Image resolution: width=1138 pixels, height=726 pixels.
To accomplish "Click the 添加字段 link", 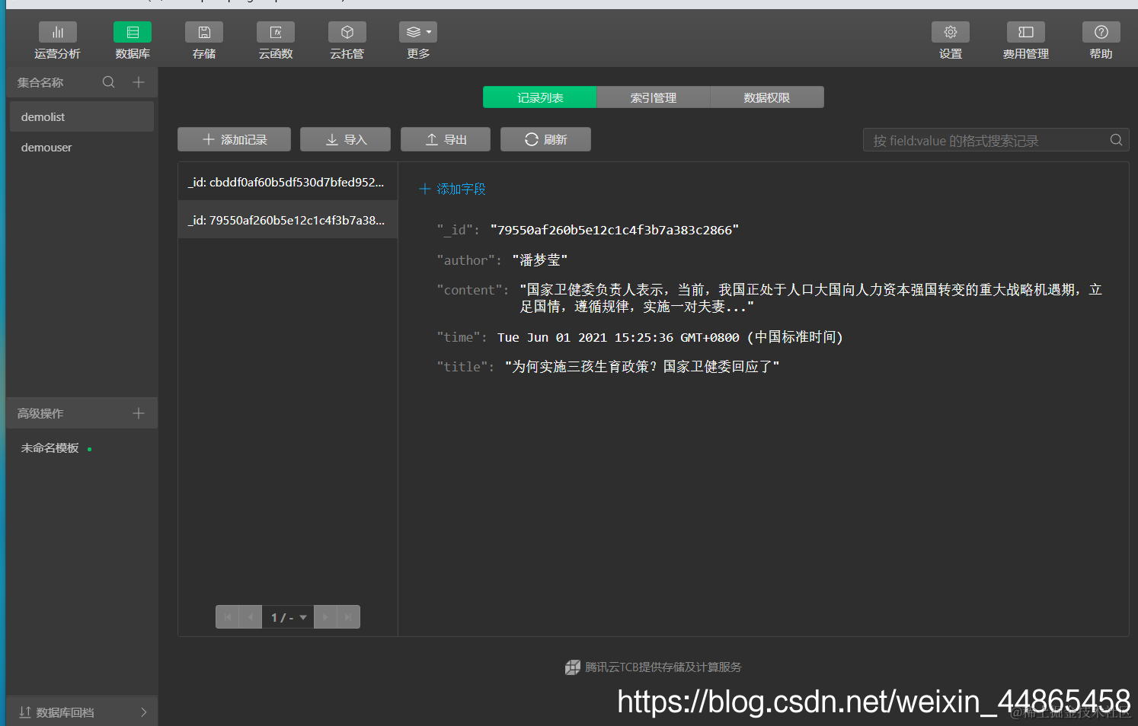I will 451,188.
